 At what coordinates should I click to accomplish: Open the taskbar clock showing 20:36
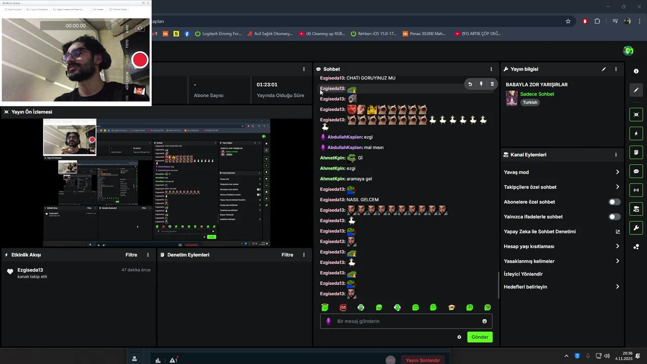point(624,356)
